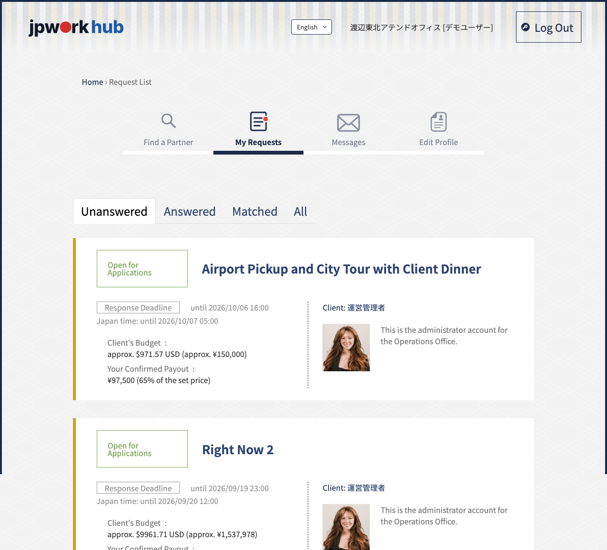This screenshot has height=550, width=607.
Task: Click 'Request List' breadcrumb text
Action: [x=130, y=82]
